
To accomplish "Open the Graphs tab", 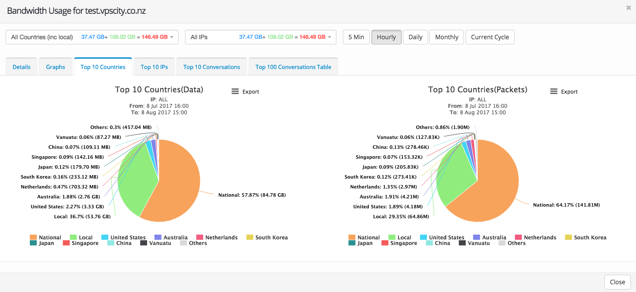I will [x=55, y=67].
